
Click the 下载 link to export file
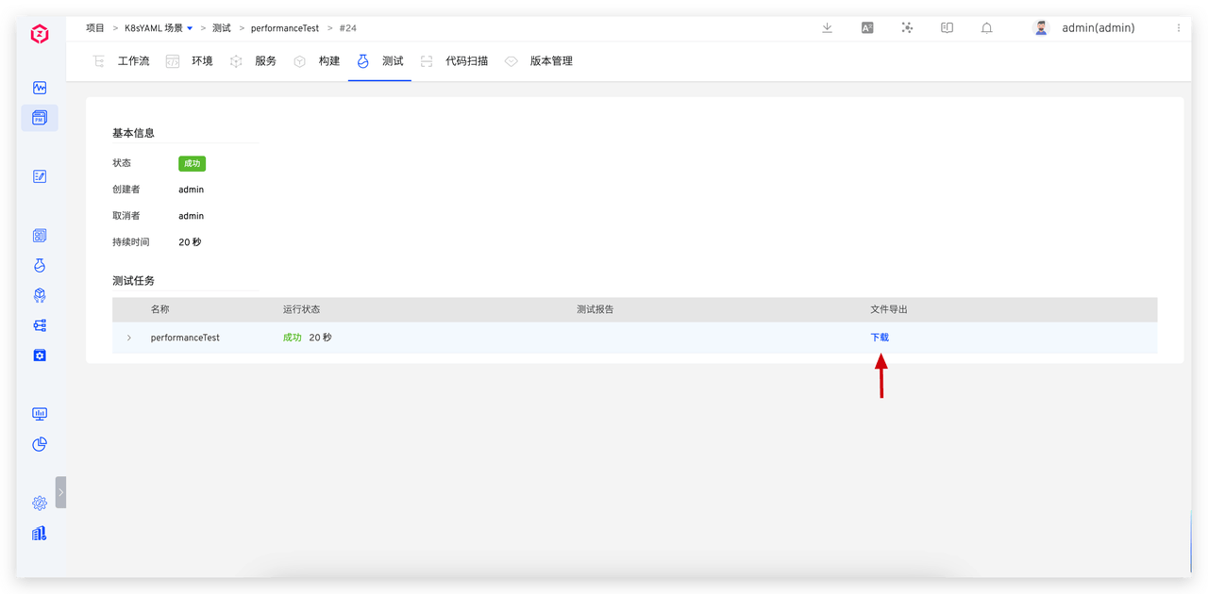tap(880, 338)
